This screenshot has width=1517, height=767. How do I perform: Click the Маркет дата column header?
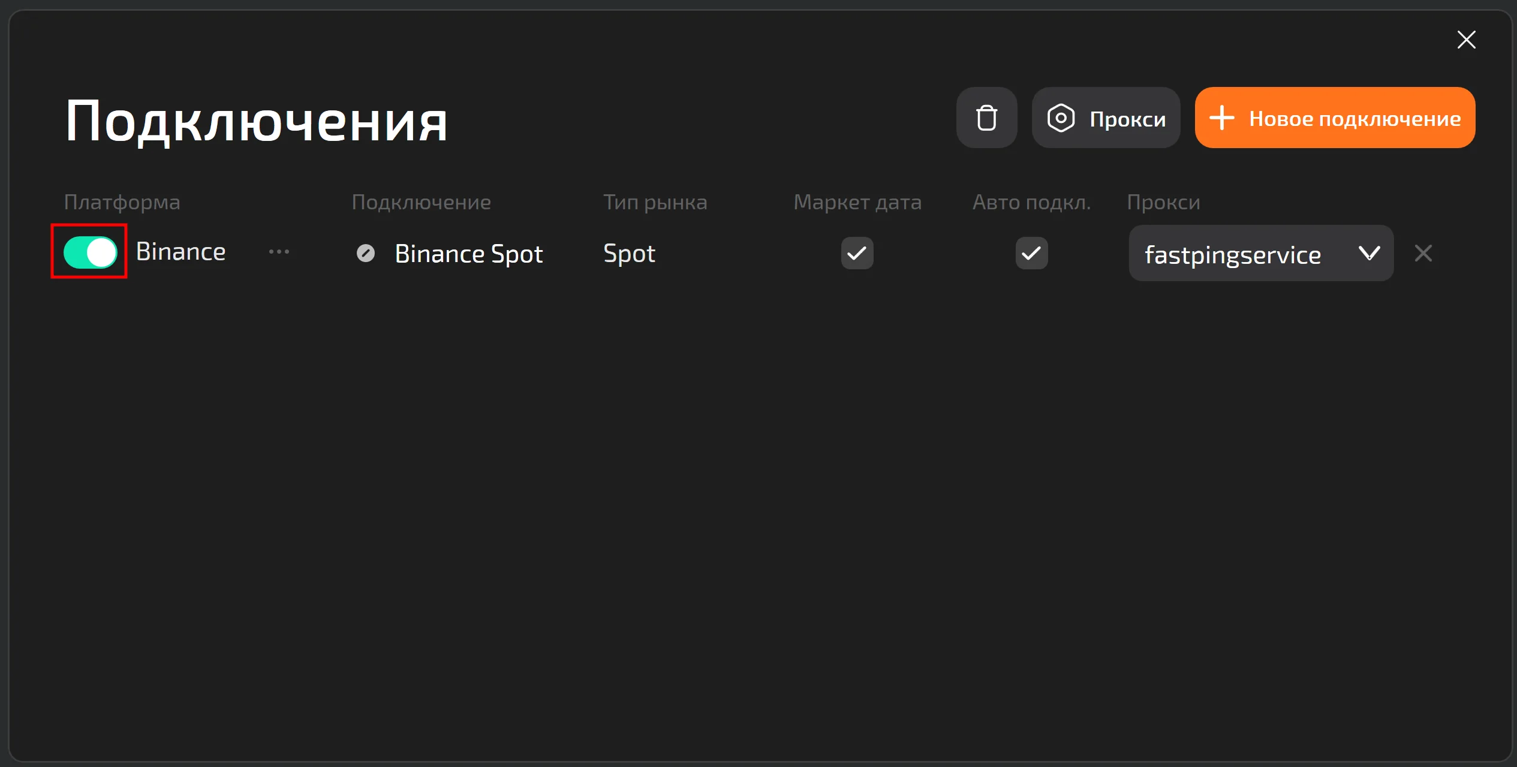coord(857,202)
